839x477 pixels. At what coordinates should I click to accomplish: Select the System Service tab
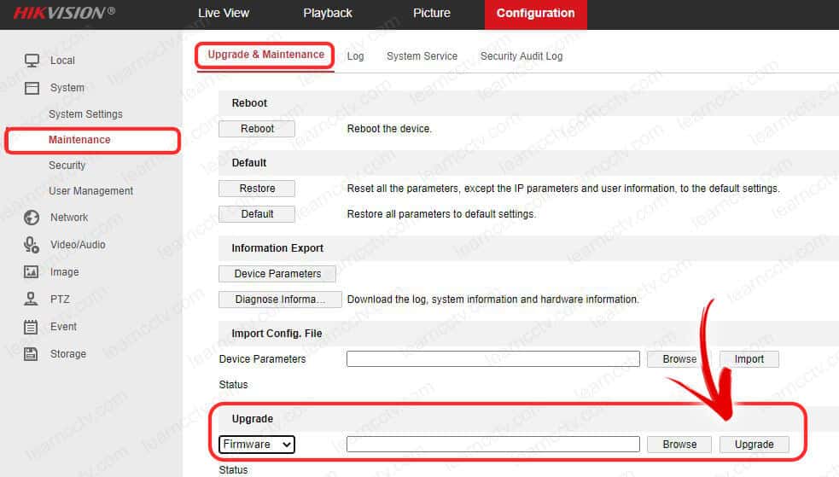[422, 56]
